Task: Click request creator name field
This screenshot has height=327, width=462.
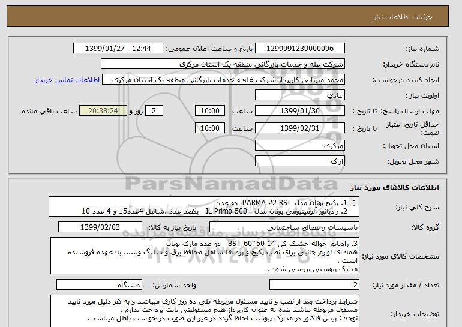Action: click(223, 80)
